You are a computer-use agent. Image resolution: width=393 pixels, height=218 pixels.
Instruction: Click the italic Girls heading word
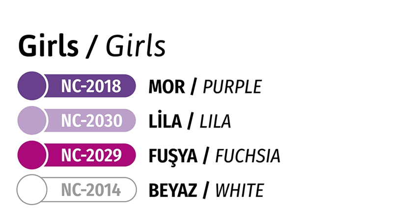(135, 46)
